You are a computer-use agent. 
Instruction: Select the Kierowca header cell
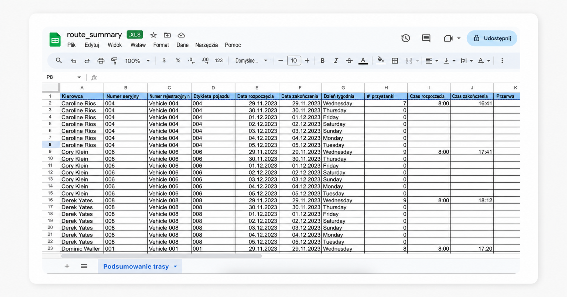point(82,96)
